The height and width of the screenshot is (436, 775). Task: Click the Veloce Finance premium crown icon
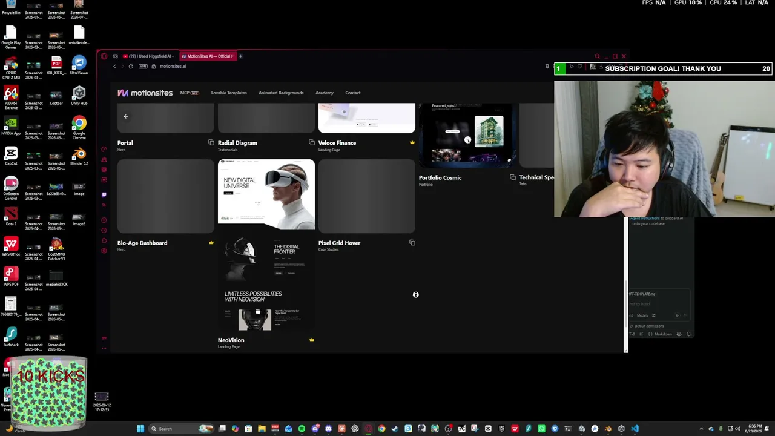pyautogui.click(x=412, y=143)
